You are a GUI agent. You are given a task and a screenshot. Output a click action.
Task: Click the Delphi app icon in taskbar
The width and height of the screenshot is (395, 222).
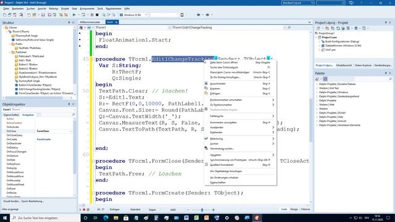257,218
